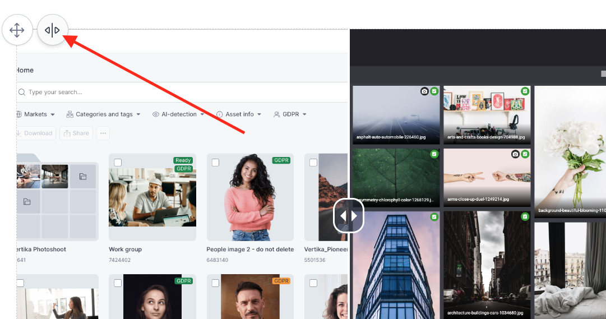The height and width of the screenshot is (319, 606).
Task: Click green check icon on blue building image
Action: coord(434,217)
